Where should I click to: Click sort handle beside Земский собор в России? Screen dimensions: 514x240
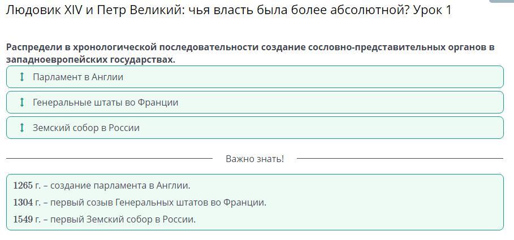[22, 128]
